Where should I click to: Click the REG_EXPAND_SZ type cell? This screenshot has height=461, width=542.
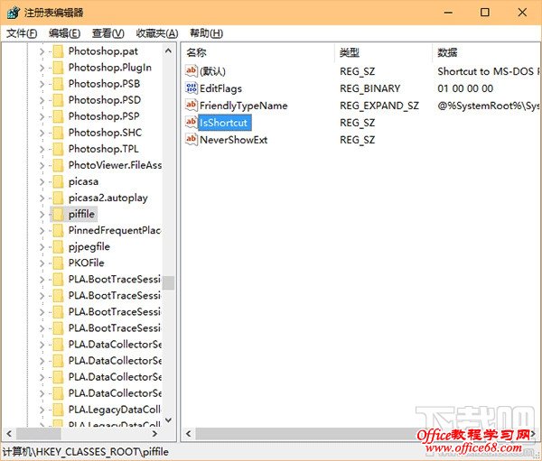click(379, 106)
